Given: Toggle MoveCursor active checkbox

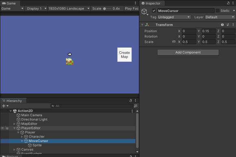Looking at the screenshot, I should pos(154,11).
